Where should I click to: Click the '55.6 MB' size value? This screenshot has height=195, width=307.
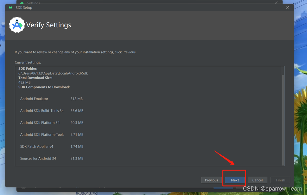click(77, 111)
